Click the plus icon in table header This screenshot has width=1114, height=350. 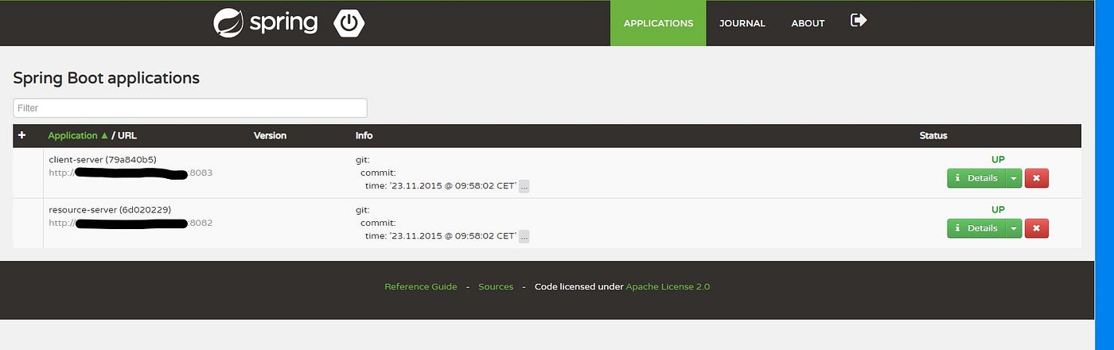21,135
